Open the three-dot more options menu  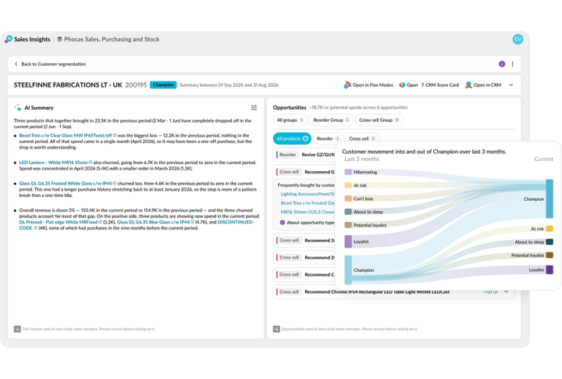click(513, 64)
